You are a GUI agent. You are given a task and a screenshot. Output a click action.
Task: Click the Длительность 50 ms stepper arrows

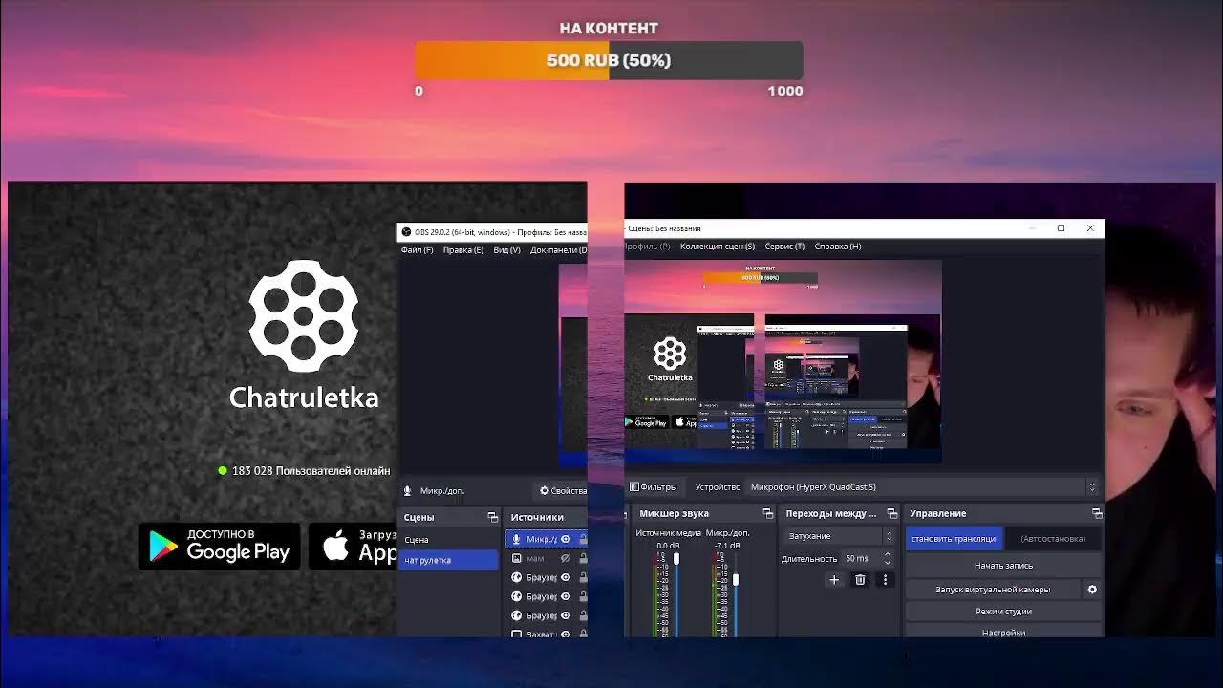point(887,558)
